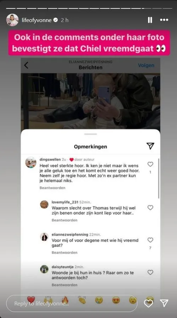Like the story with bottom heart icon
Image resolution: width=177 pixels, height=318 pixels.
click(148, 303)
